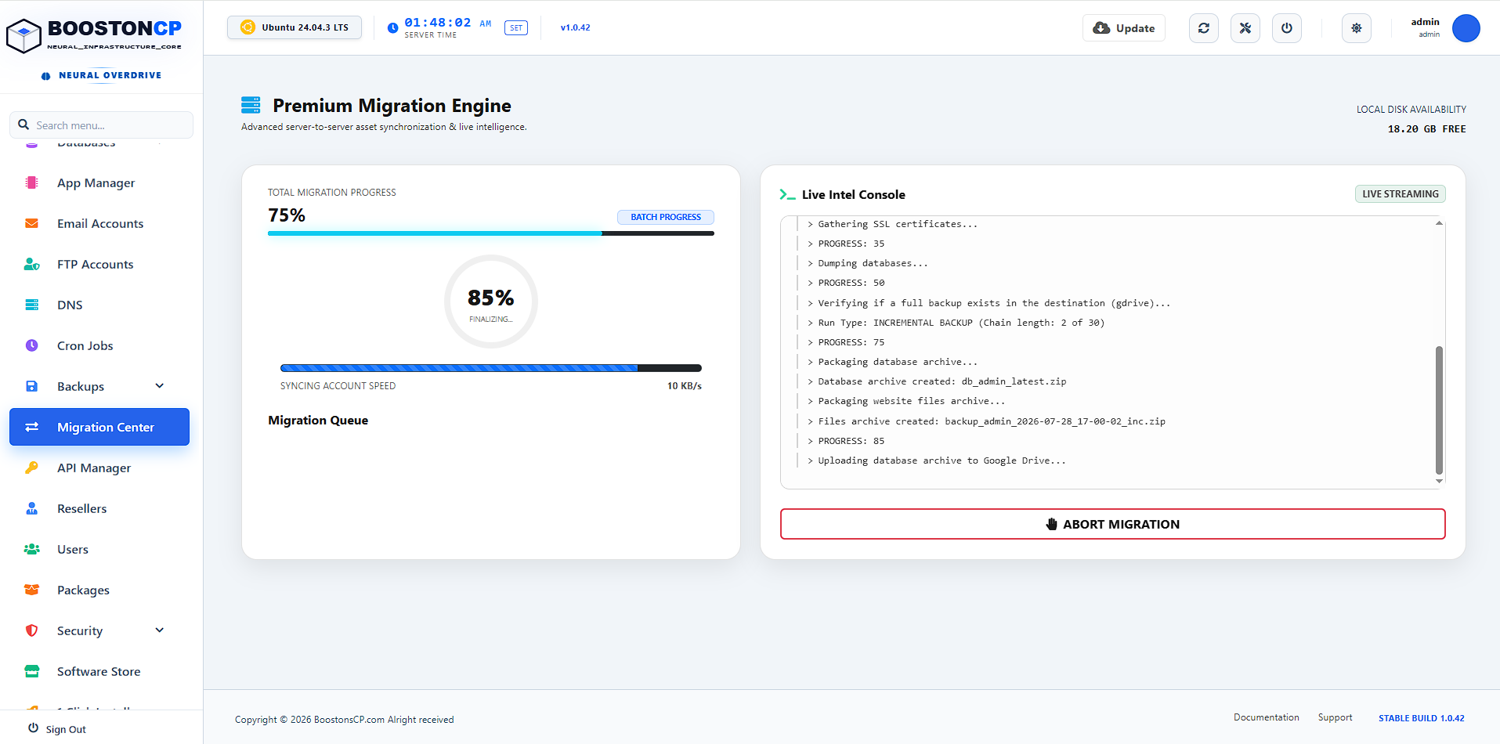Click the API Manager key icon
The image size is (1500, 744).
pyautogui.click(x=31, y=468)
